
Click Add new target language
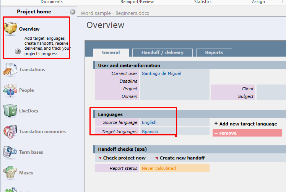[248, 124]
